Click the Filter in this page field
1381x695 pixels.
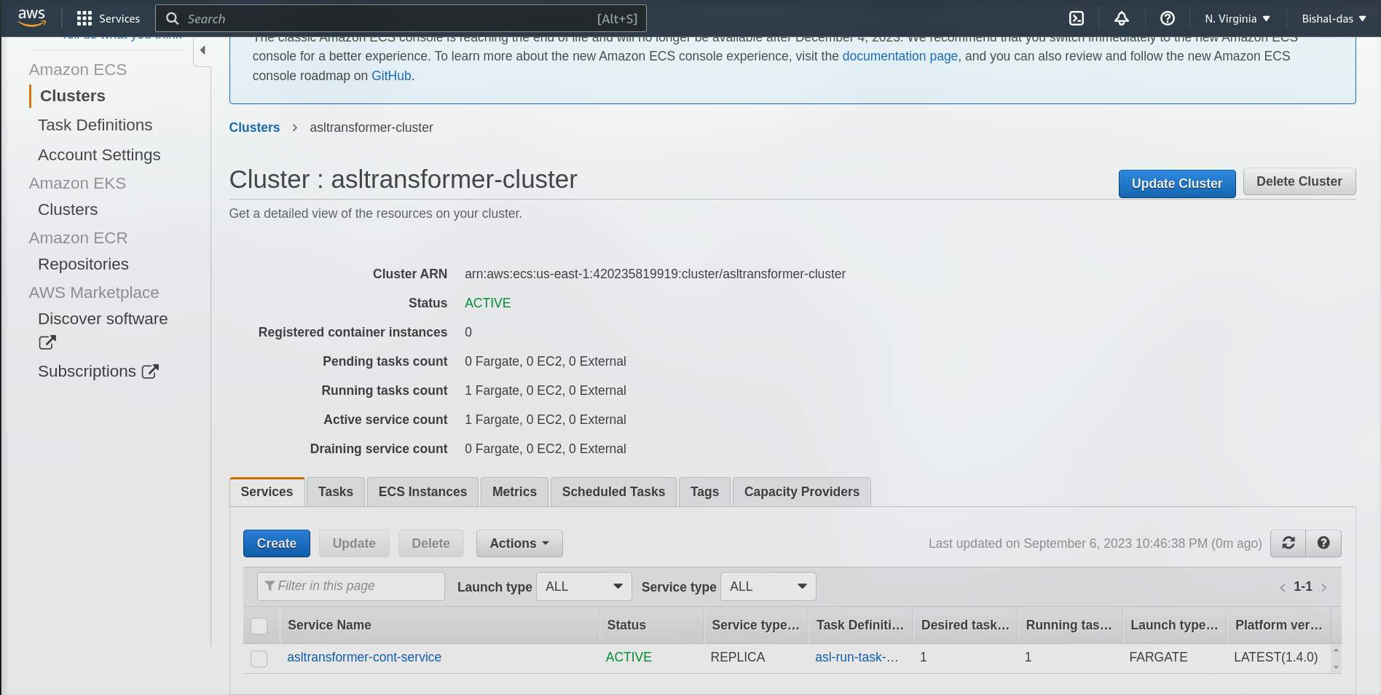(350, 586)
